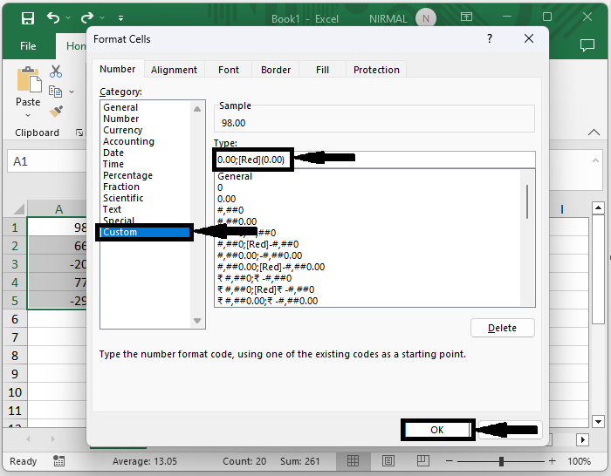Click row 3 header
The image size is (611, 476).
click(x=15, y=264)
